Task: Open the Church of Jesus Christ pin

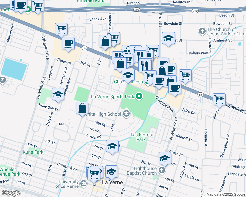Action: 203,32
